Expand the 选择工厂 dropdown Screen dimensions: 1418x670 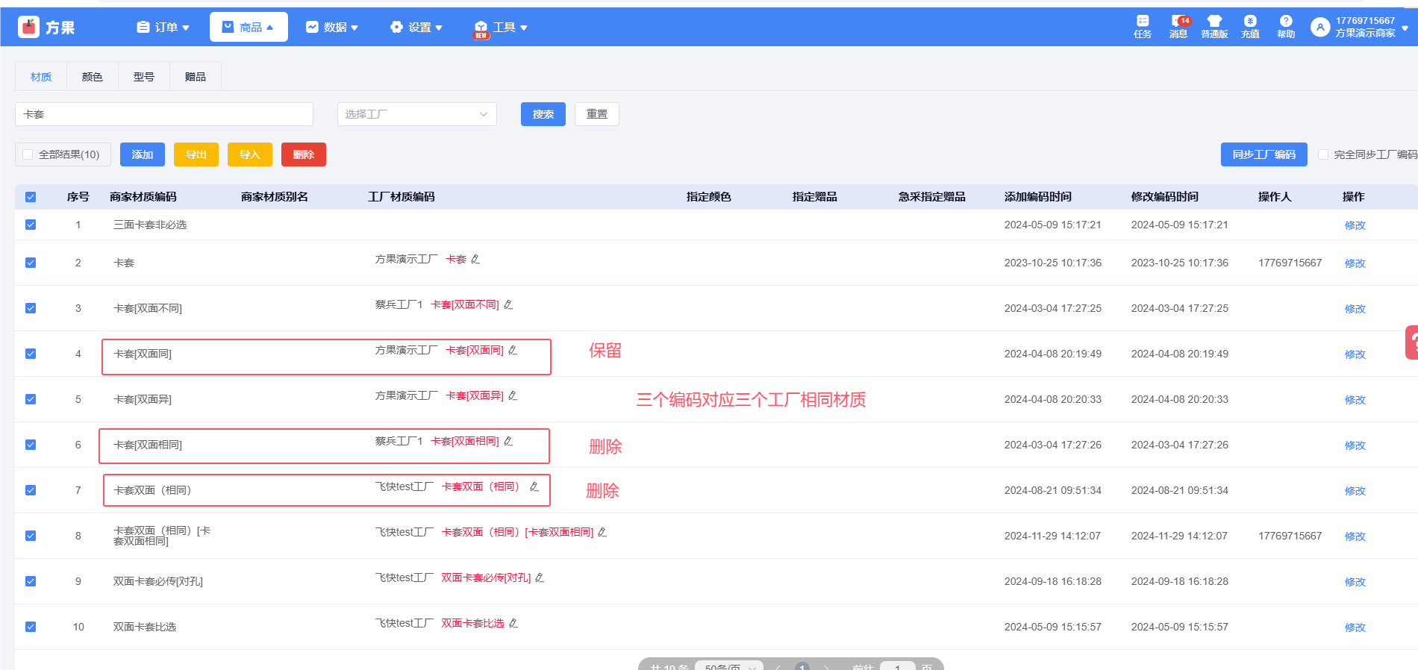pyautogui.click(x=416, y=114)
